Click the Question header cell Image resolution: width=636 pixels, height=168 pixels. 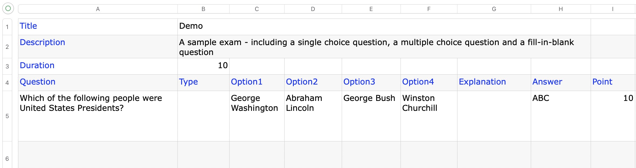pyautogui.click(x=98, y=82)
